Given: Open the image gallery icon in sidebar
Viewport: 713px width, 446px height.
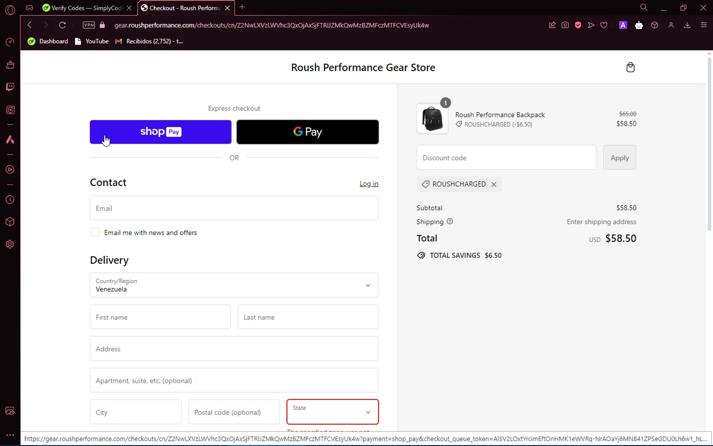Looking at the screenshot, I should (10, 411).
